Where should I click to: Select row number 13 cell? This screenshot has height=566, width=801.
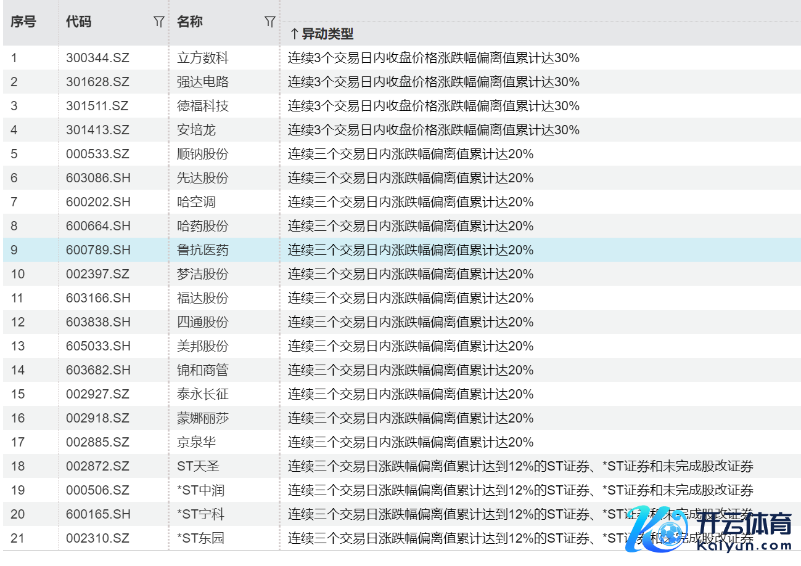click(x=18, y=346)
